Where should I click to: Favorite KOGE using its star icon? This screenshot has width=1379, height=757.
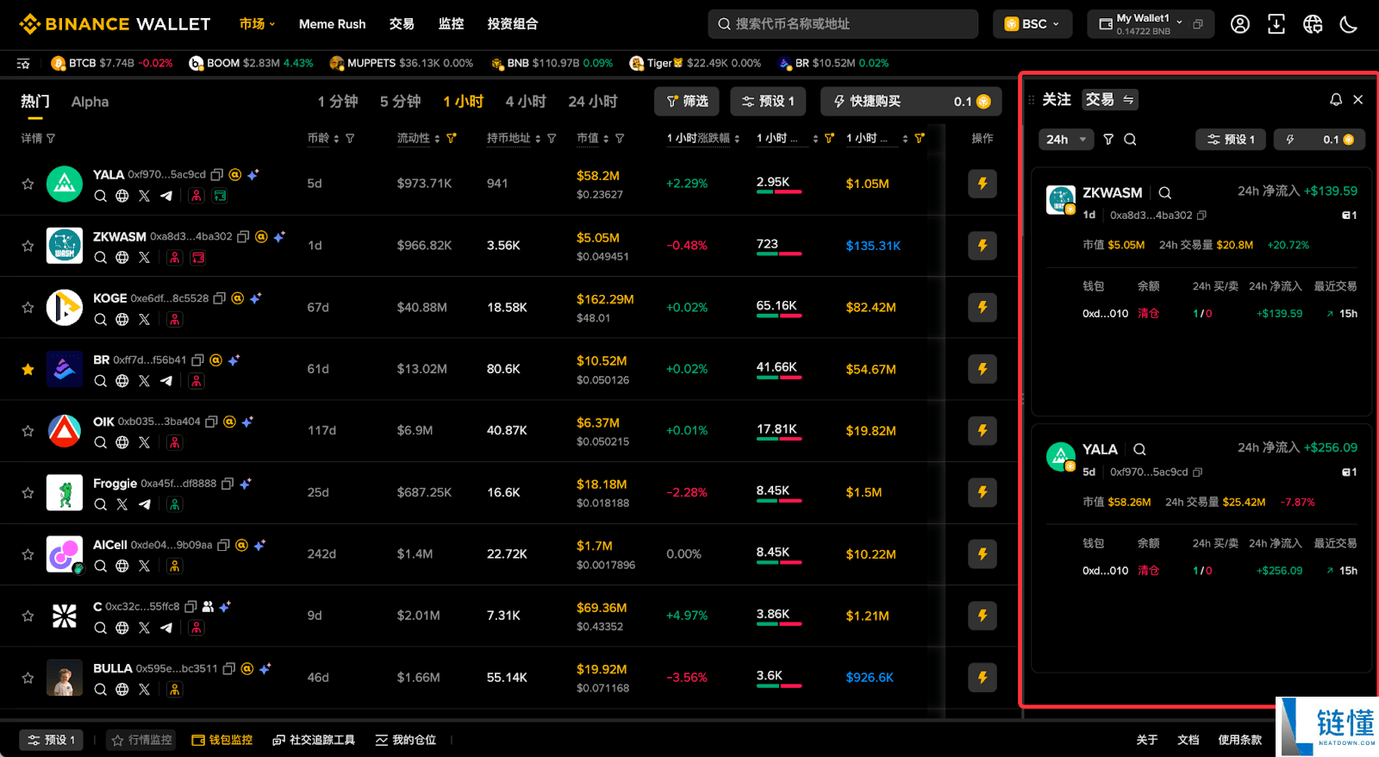[28, 307]
